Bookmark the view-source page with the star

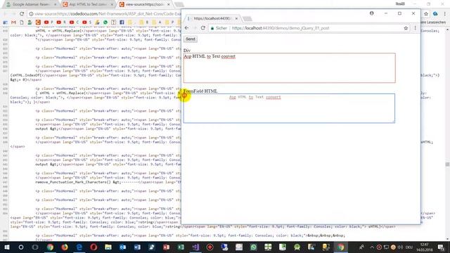pyautogui.click(x=426, y=14)
